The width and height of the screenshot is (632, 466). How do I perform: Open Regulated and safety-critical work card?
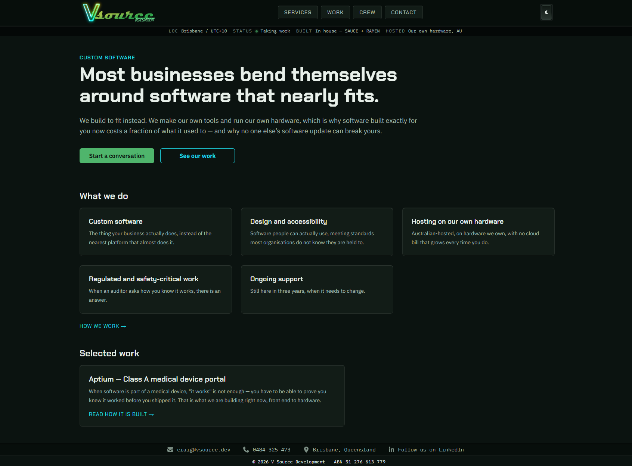click(156, 289)
